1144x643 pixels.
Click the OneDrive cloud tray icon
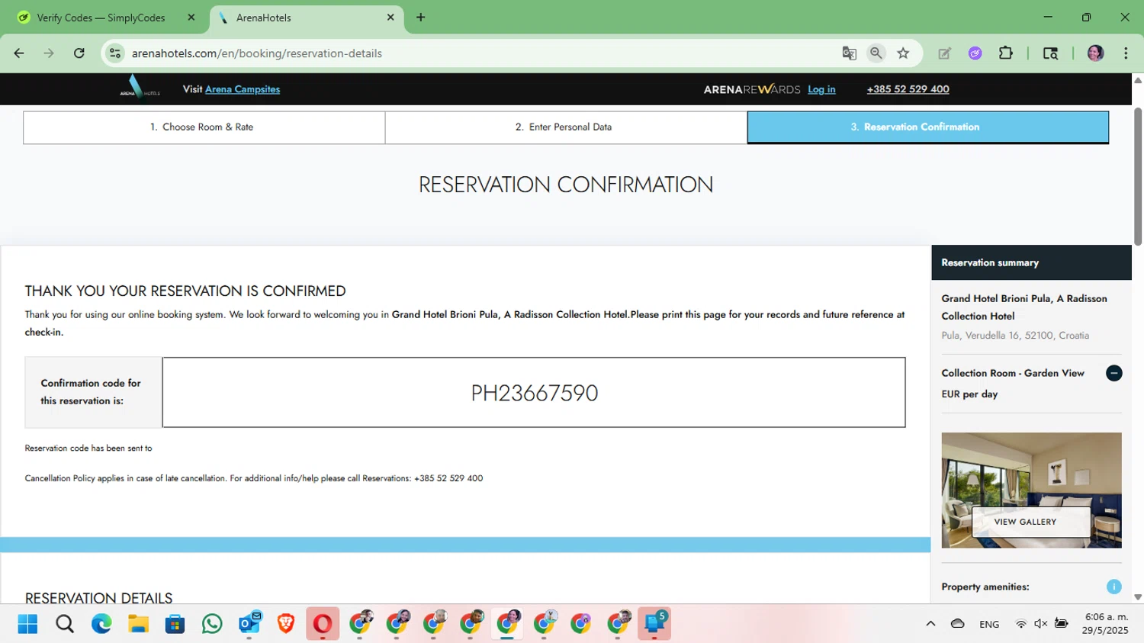[x=958, y=624]
